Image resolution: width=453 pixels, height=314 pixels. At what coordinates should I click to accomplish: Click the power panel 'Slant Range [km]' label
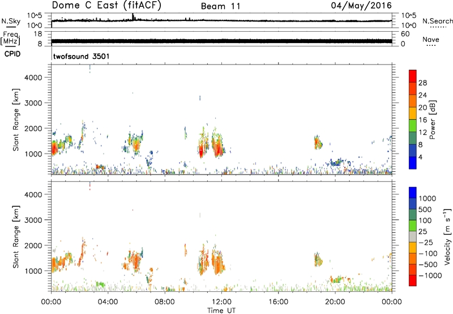pos(16,120)
